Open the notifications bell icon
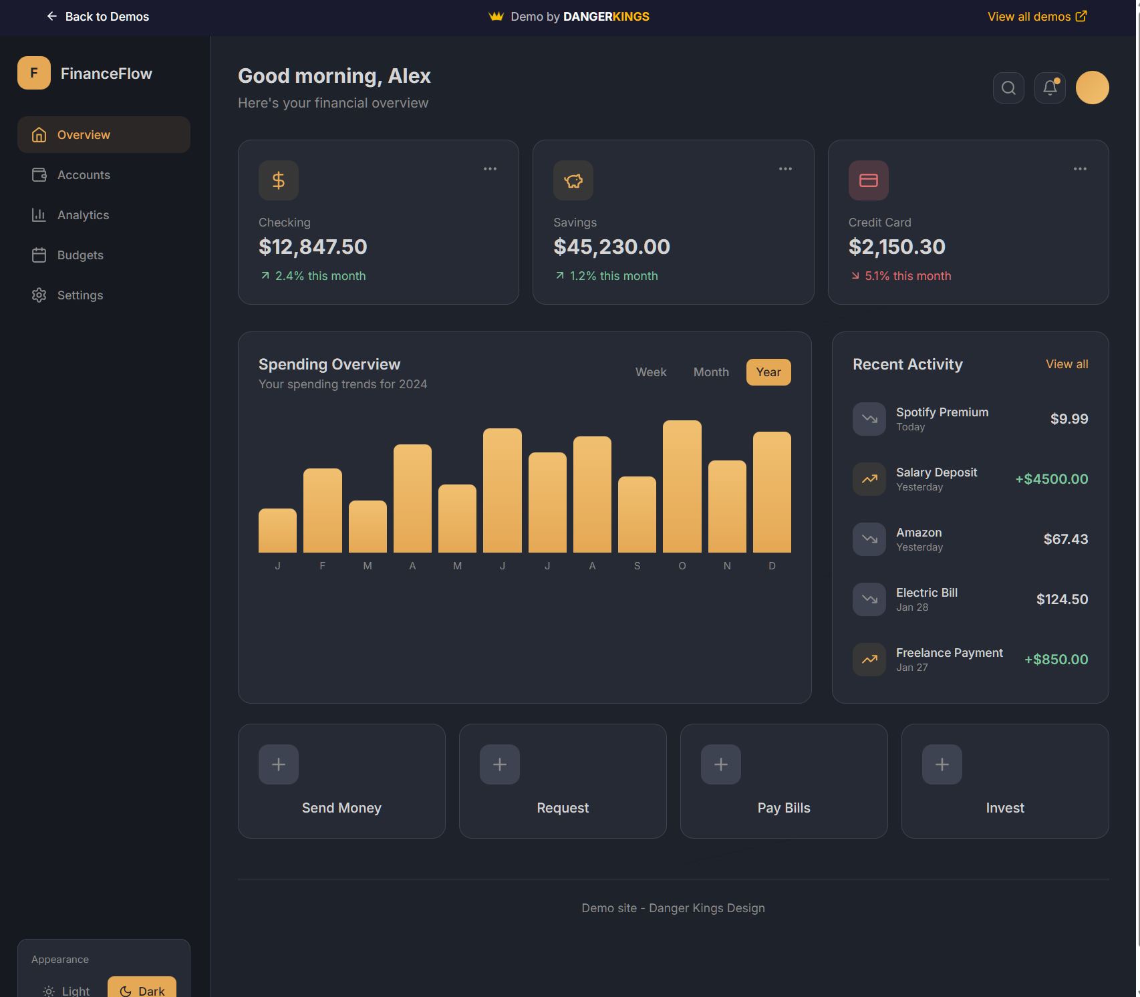Screen dimensions: 1140x997 1049,88
